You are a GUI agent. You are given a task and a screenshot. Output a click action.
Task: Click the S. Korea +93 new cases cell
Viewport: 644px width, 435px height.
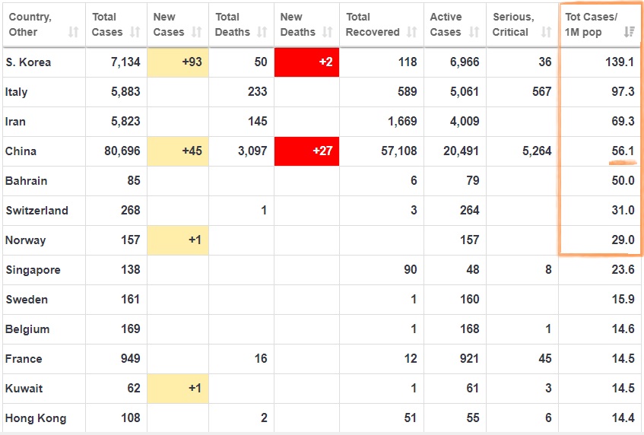click(x=178, y=62)
